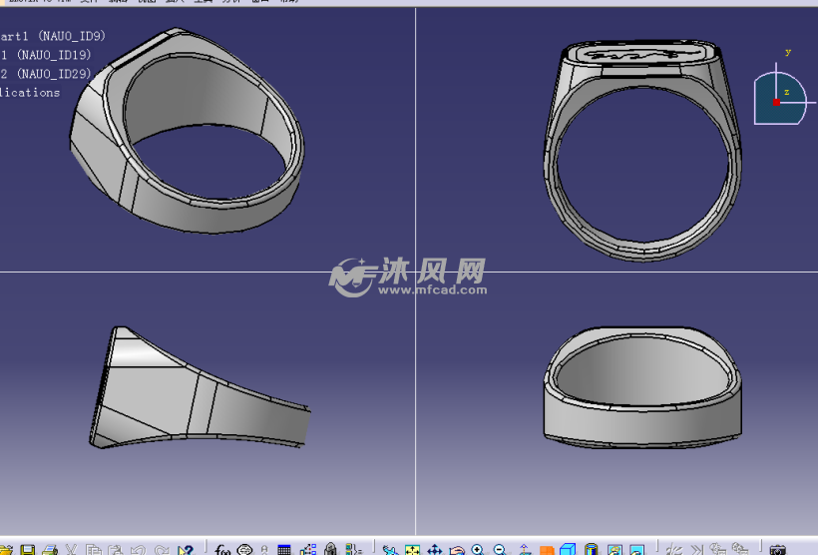Click the Zoom In magnifier icon

pyautogui.click(x=479, y=550)
